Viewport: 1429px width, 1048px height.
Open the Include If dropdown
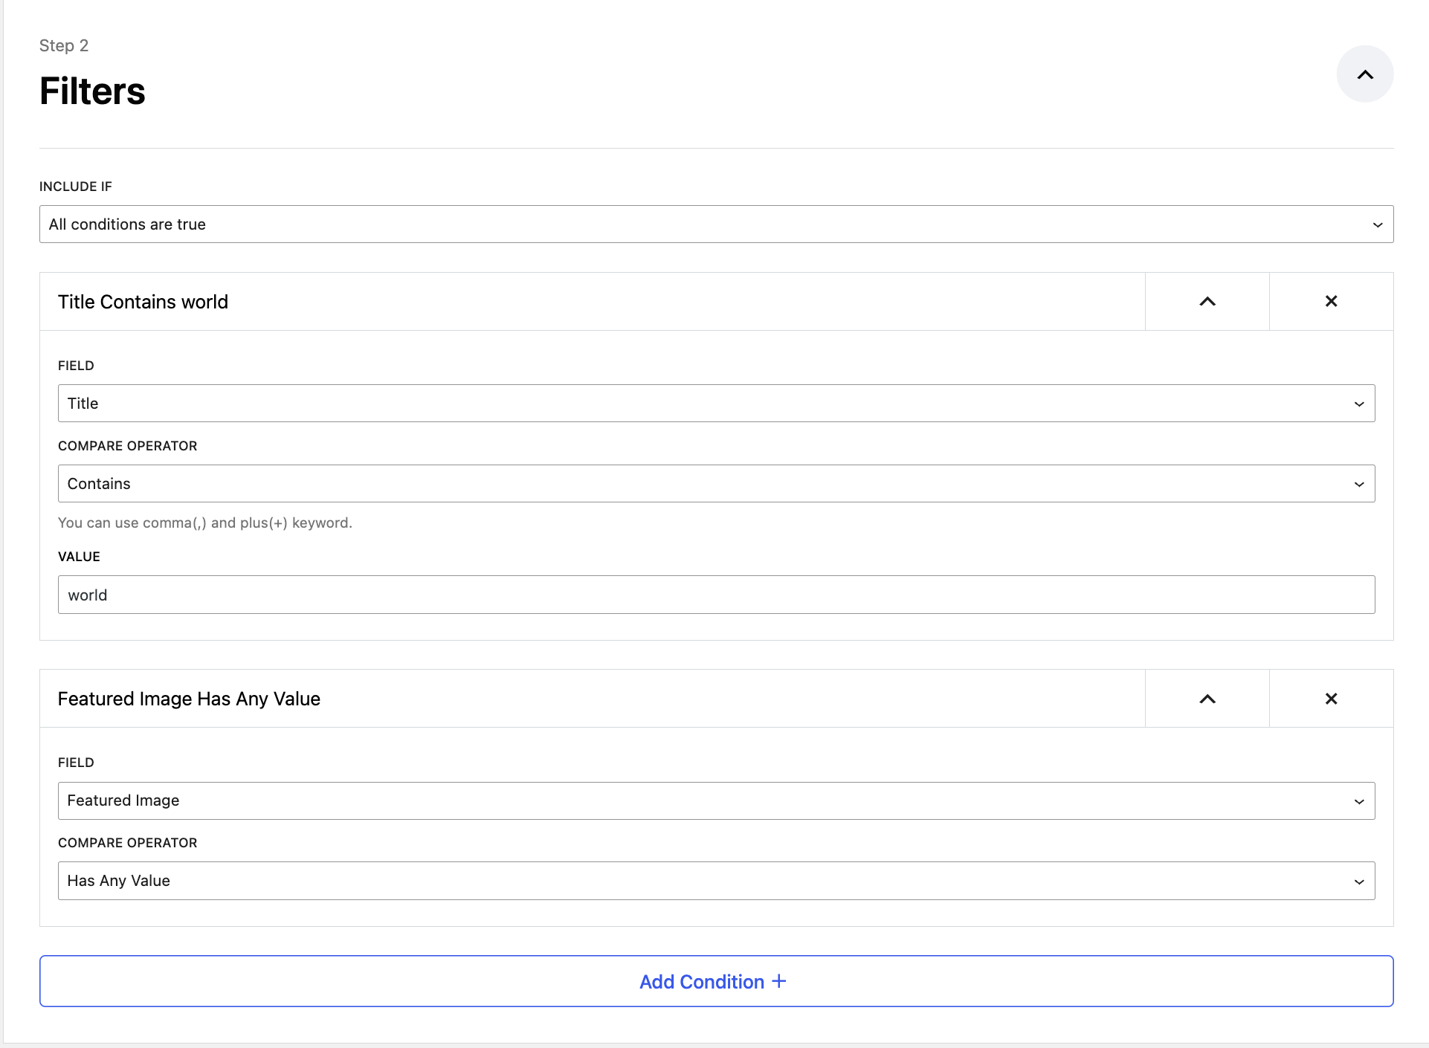pyautogui.click(x=715, y=224)
